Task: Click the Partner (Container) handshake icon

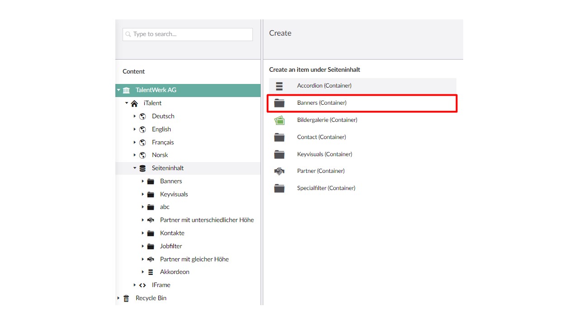Action: [x=279, y=171]
